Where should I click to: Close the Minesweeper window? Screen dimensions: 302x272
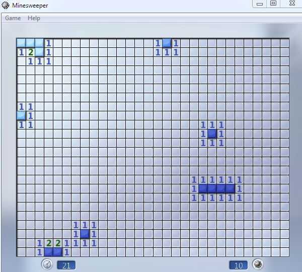292,4
